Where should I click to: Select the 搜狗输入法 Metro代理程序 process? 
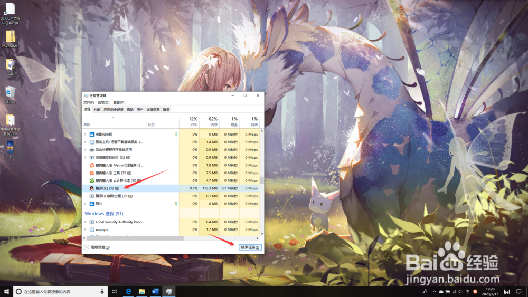coord(171,165)
